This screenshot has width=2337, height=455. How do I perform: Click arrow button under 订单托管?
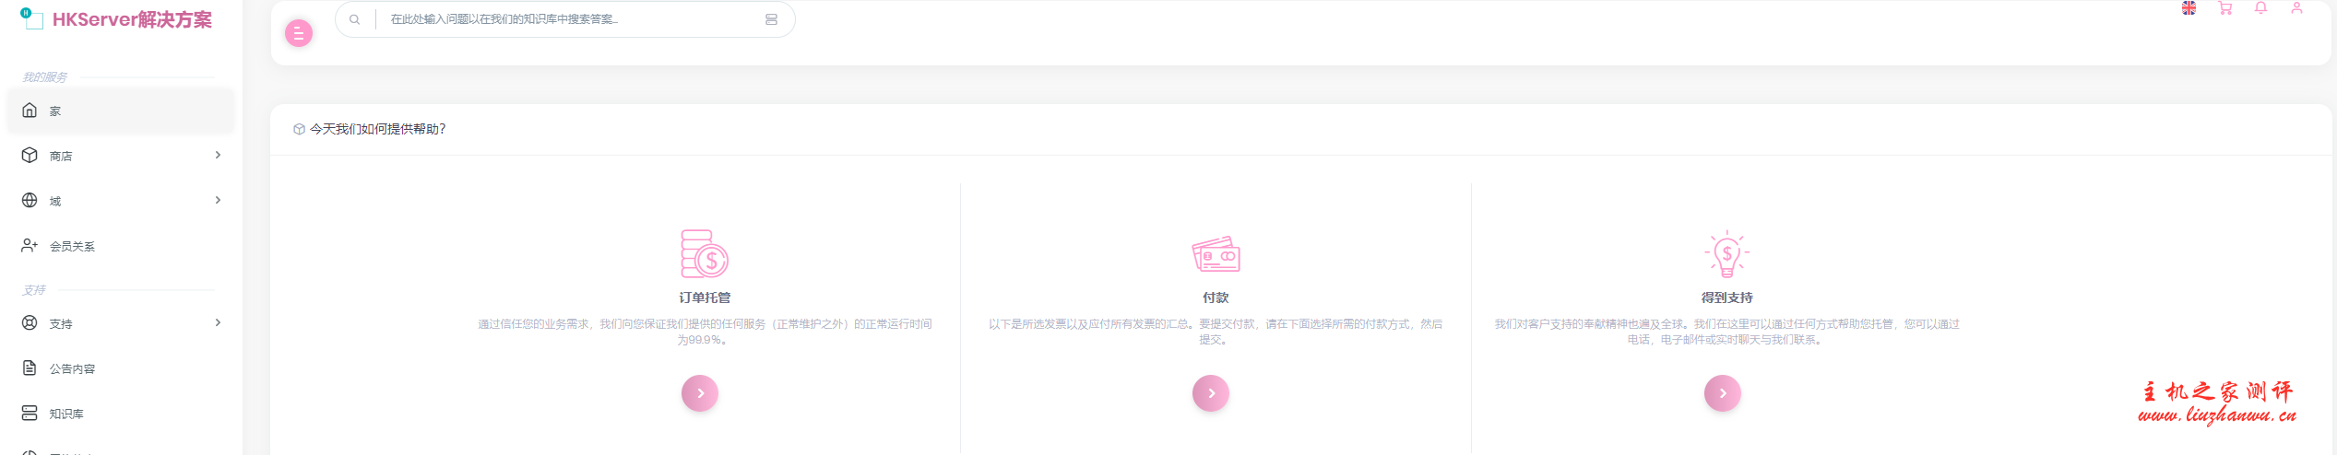tap(699, 393)
